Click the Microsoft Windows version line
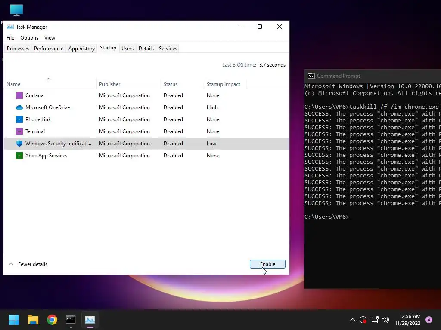 pyautogui.click(x=373, y=86)
